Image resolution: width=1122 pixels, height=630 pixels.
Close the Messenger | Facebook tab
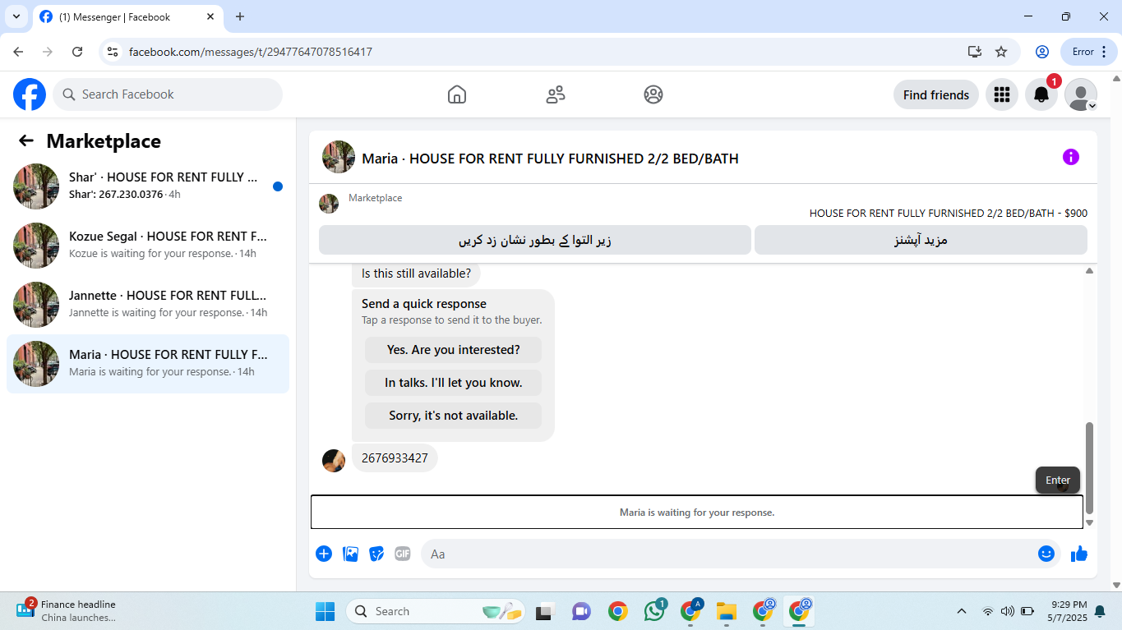210,16
